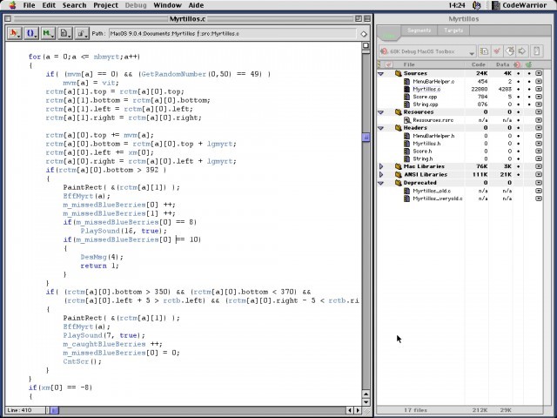Click the editor scroll down arrow
The height and width of the screenshot is (418, 557).
[x=366, y=402]
